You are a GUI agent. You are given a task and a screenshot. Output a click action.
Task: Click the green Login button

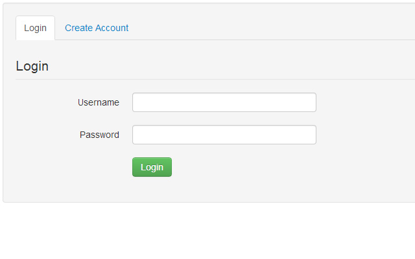152,167
